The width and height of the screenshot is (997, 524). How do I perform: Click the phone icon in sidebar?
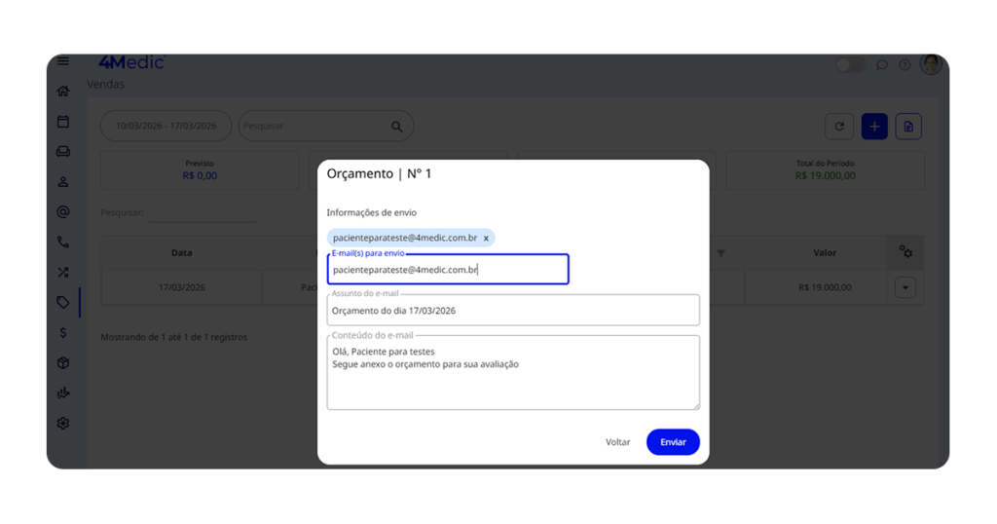pyautogui.click(x=63, y=243)
